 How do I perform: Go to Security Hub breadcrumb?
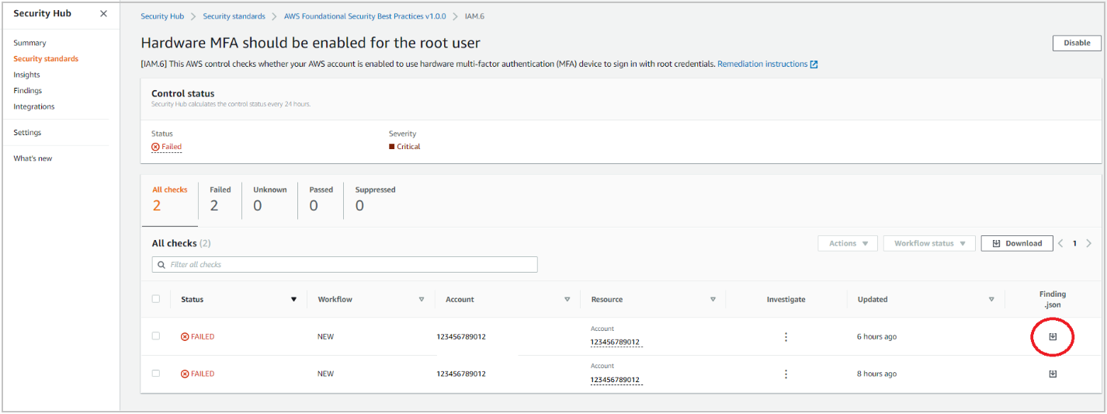[162, 16]
